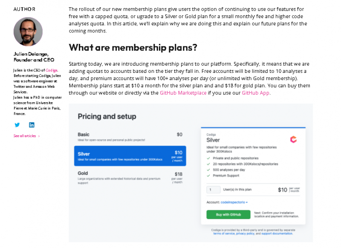Screen dimensions: 341x248
Task: Open the terms of service link
Action: pyautogui.click(x=224, y=234)
